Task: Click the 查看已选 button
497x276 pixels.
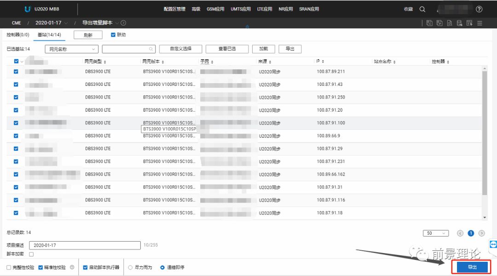Action: (x=227, y=49)
